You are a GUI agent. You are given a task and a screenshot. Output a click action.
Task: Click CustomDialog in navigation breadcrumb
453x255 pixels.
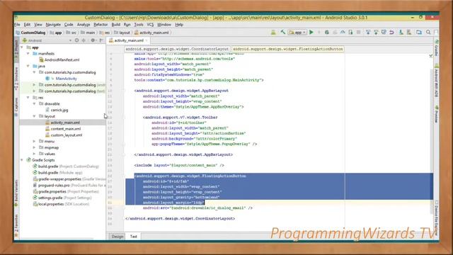click(x=31, y=33)
